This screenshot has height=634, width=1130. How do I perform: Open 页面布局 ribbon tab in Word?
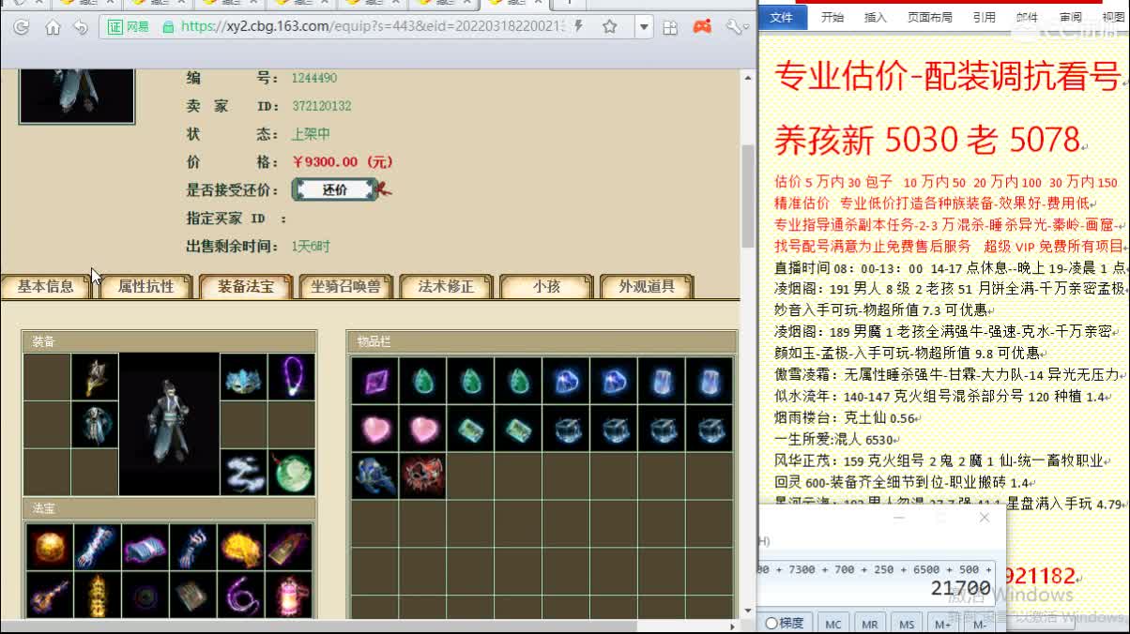click(930, 17)
